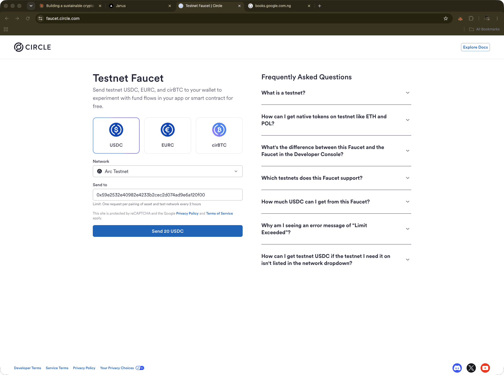Expand 'Which testnets does this Faucet support?'
The width and height of the screenshot is (504, 375).
336,178
